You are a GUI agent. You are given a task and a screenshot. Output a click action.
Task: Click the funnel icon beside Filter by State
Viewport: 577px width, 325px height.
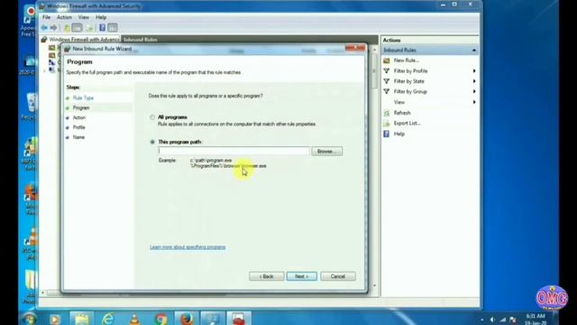tap(387, 81)
